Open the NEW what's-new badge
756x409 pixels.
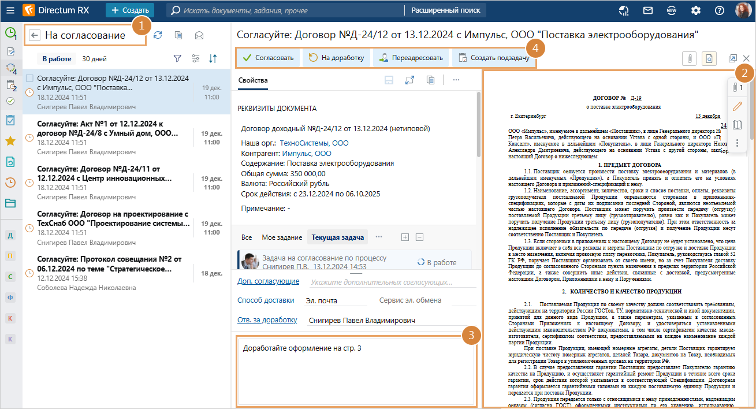pyautogui.click(x=672, y=10)
